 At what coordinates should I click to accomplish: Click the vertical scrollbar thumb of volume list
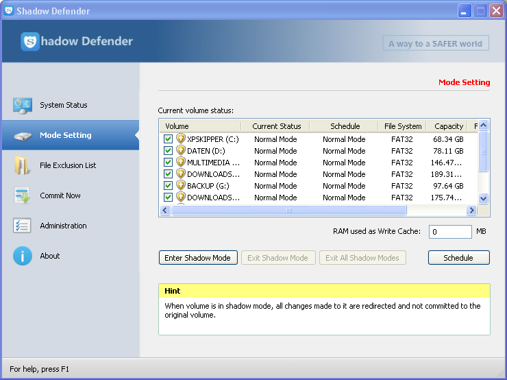point(483,151)
